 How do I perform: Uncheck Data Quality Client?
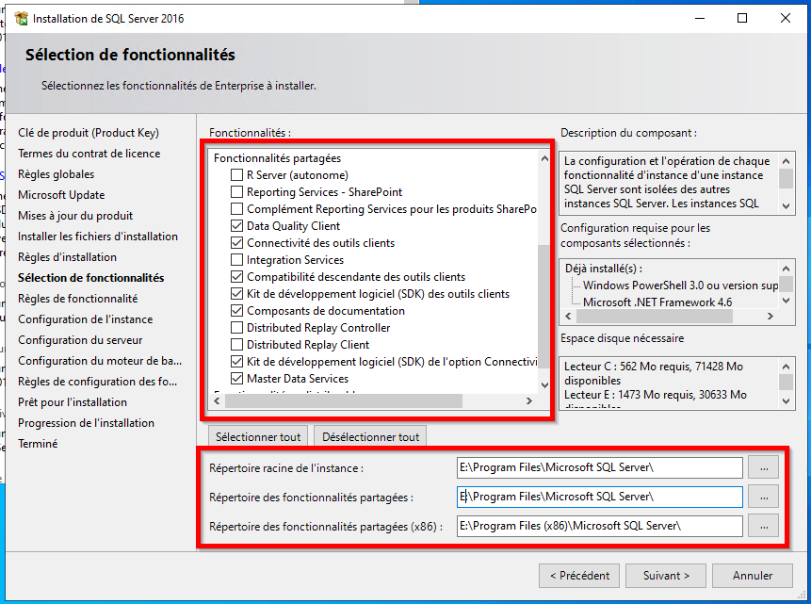[x=236, y=226]
